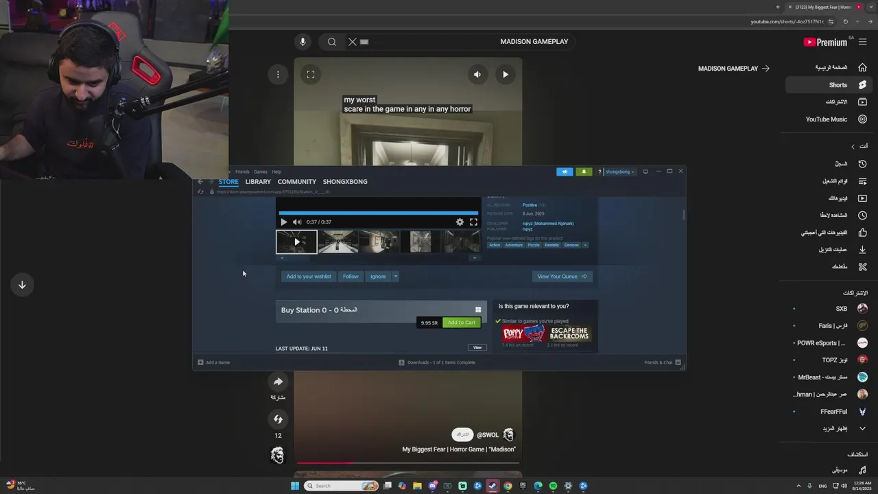Open View Your Queue
The width and height of the screenshot is (878, 494).
click(x=562, y=277)
